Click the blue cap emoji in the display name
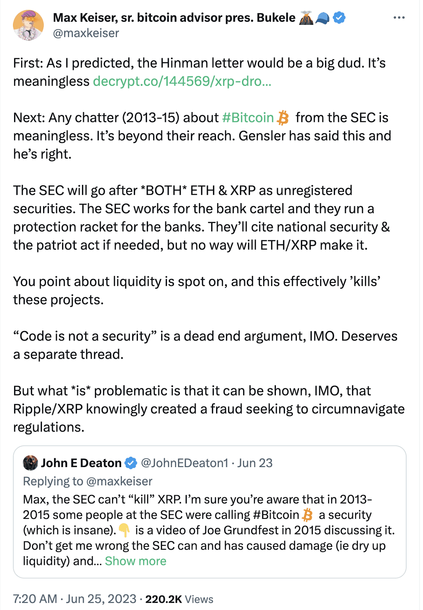The image size is (423, 610). click(x=322, y=18)
